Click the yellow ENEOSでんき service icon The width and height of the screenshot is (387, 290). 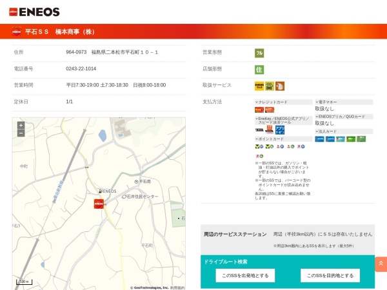259,86
